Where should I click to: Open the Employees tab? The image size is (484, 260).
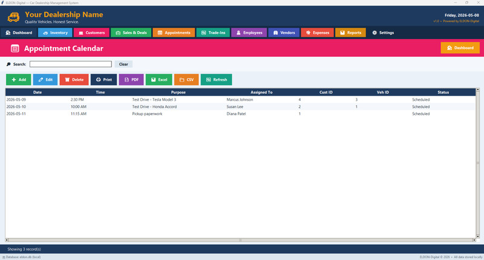(249, 33)
